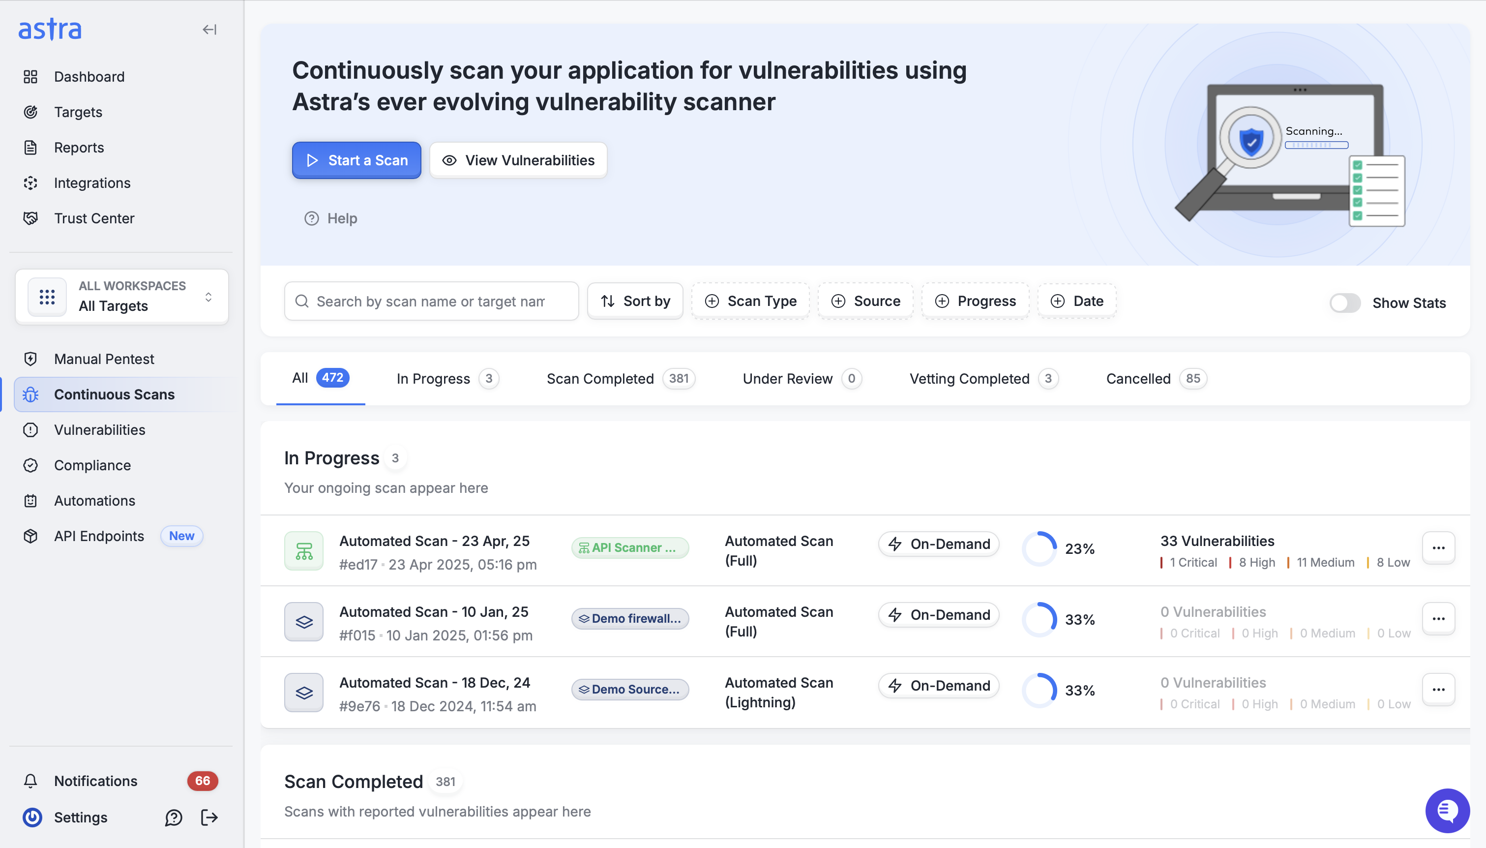
Task: Open the Progress filter
Action: 975,301
